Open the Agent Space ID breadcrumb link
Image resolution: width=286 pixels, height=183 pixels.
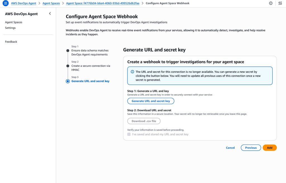(103, 3)
